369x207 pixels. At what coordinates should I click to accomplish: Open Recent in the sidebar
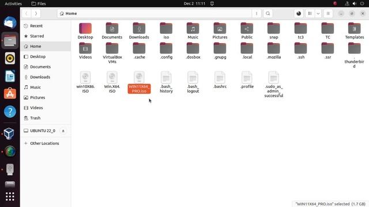point(46,26)
